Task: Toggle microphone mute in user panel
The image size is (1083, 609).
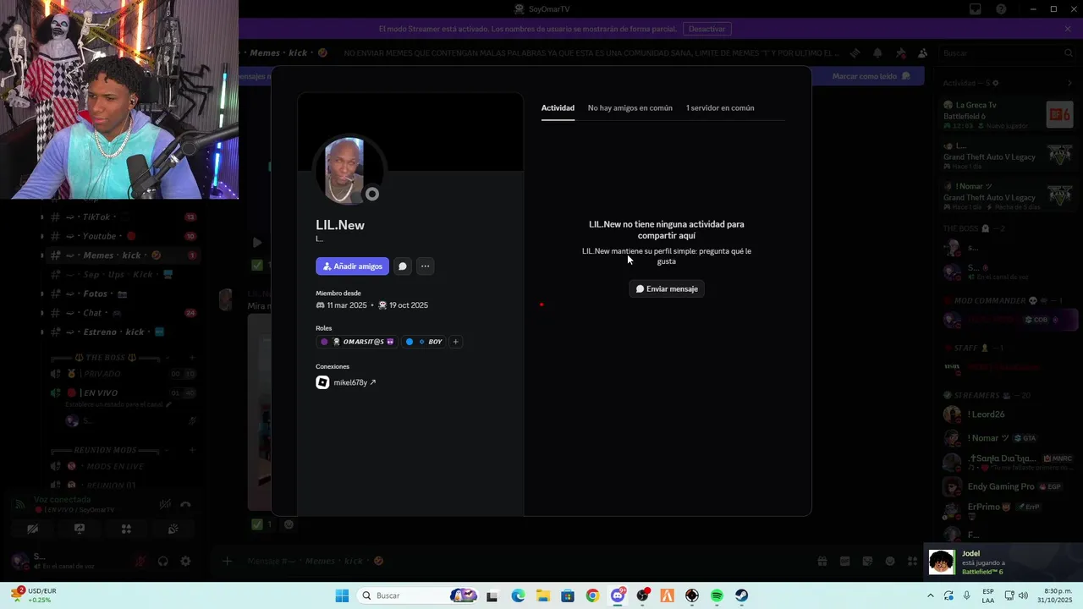Action: (140, 561)
